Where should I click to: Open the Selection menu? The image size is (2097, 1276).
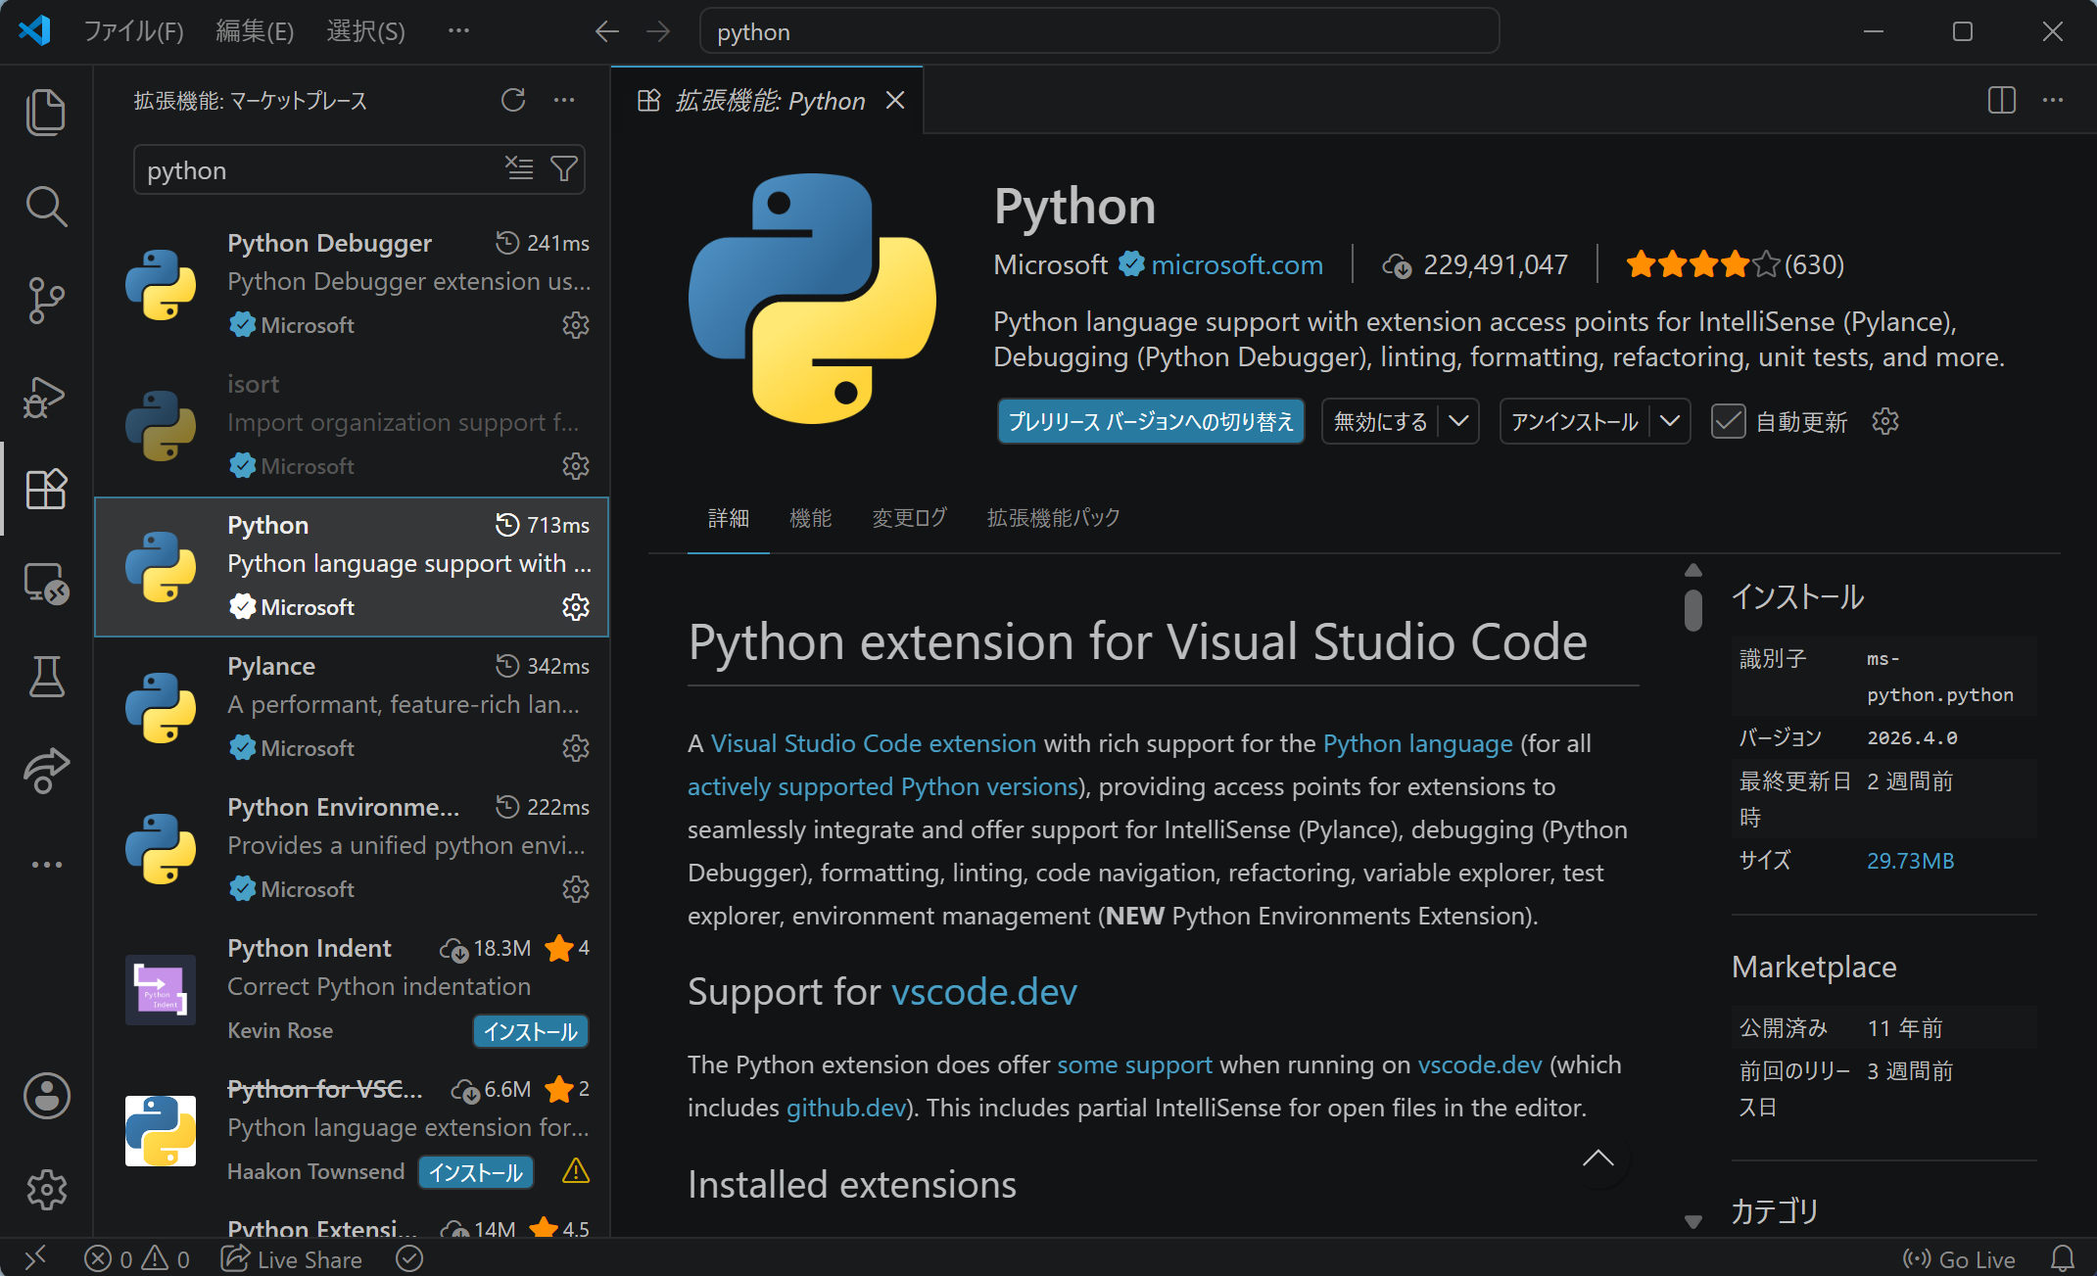pos(365,31)
